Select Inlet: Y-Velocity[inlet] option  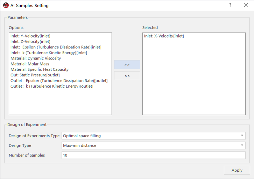[30, 36]
